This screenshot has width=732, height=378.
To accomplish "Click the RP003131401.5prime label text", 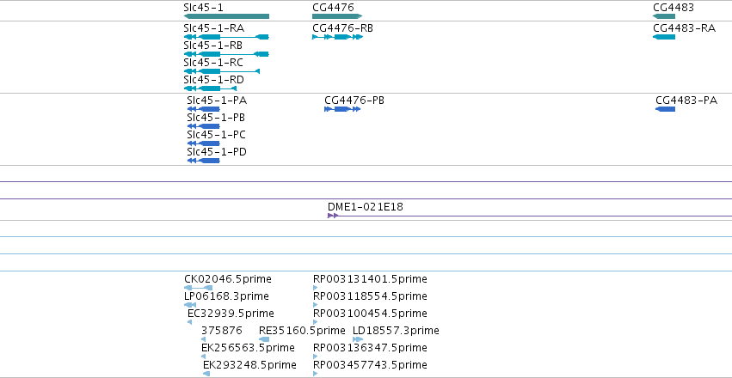I will (370, 279).
